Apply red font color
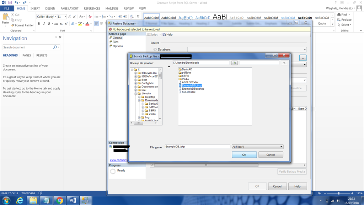 point(87,23)
